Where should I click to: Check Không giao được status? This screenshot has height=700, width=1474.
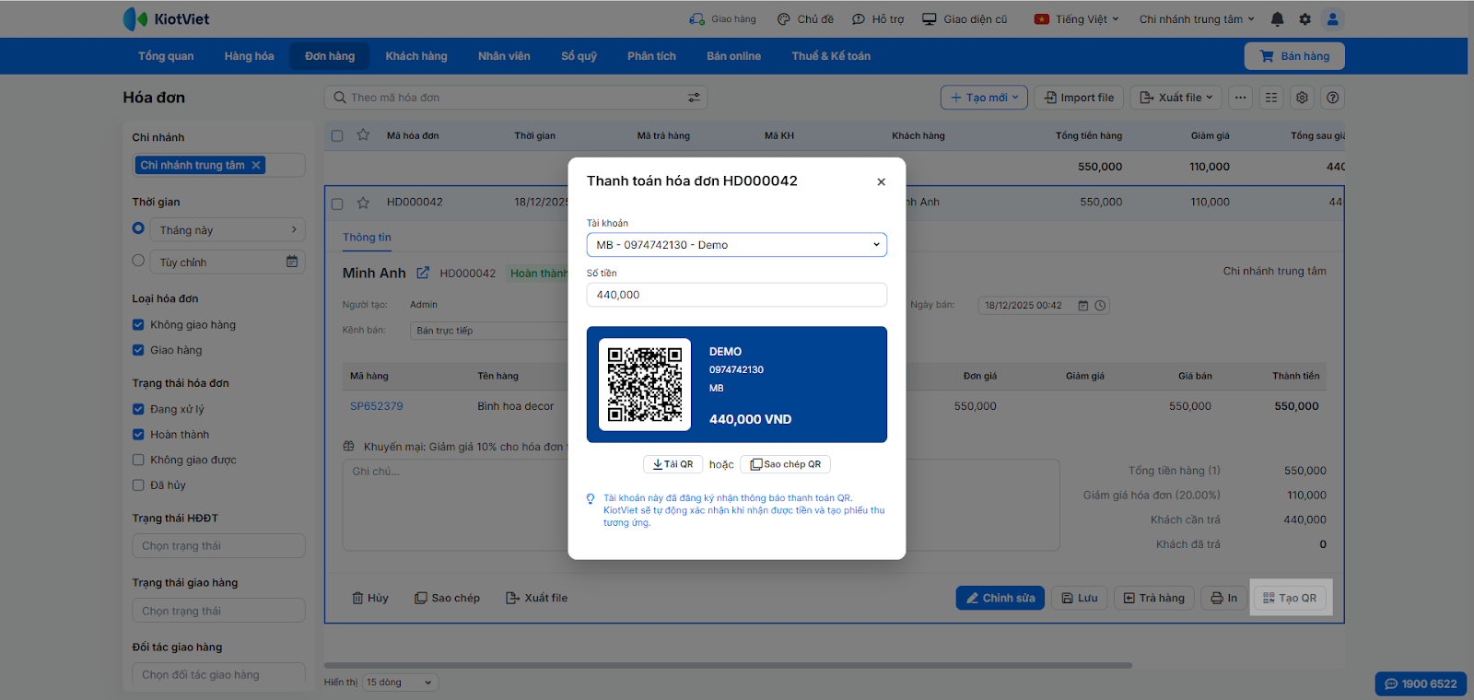(138, 460)
